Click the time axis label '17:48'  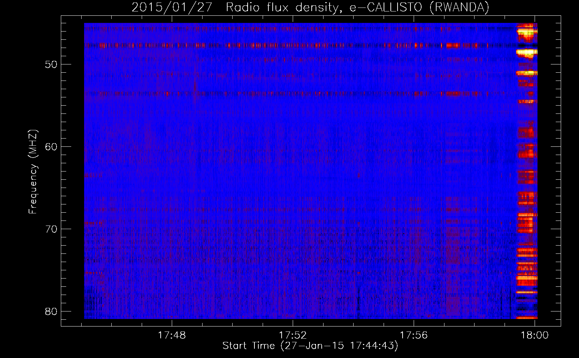pyautogui.click(x=172, y=335)
